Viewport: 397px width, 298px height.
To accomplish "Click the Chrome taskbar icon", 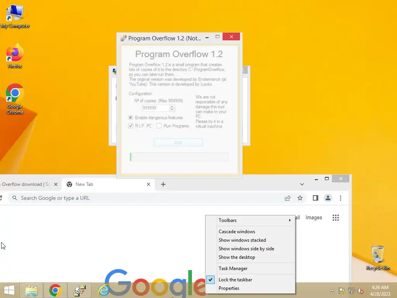I will pos(55,290).
